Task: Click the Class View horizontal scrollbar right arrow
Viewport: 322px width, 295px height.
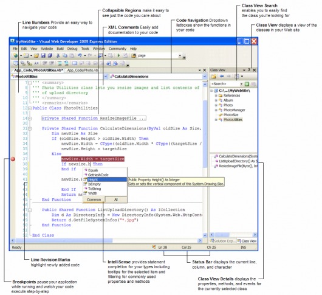Action: tap(255, 235)
